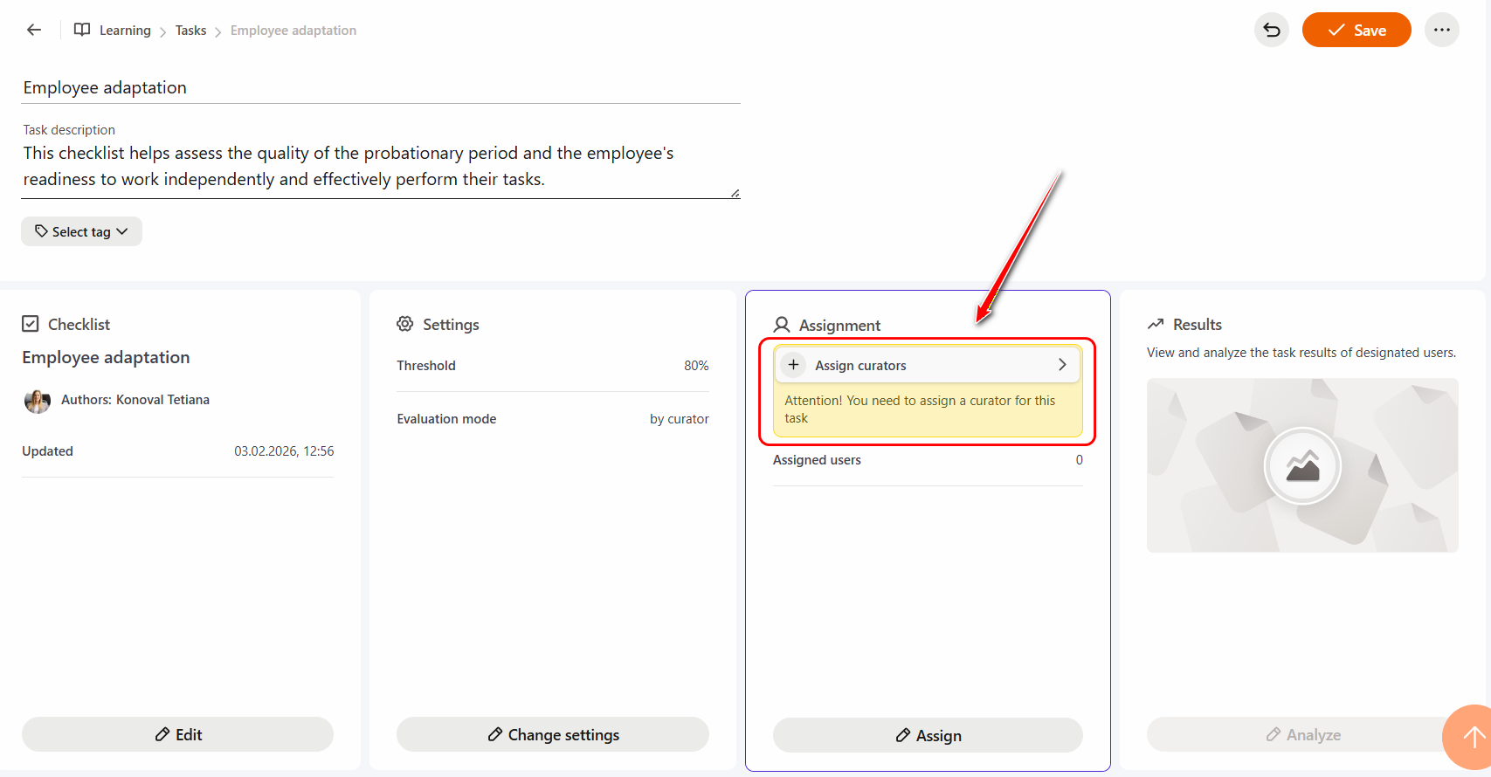Click the undo arrow icon
The image size is (1491, 777).
[x=1271, y=31]
